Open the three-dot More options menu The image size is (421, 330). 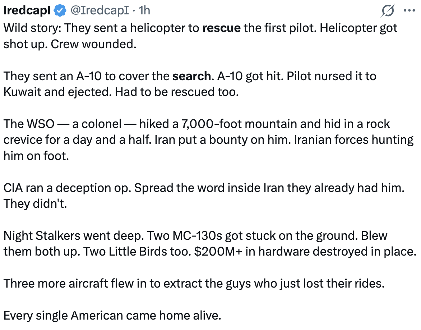pyautogui.click(x=409, y=10)
